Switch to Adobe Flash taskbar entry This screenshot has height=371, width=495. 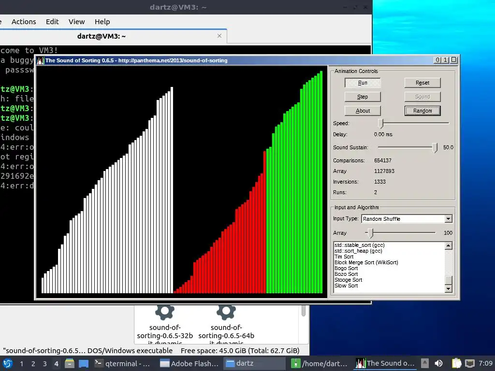click(189, 363)
